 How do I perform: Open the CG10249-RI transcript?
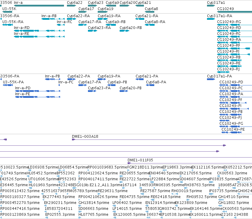[234, 54]
